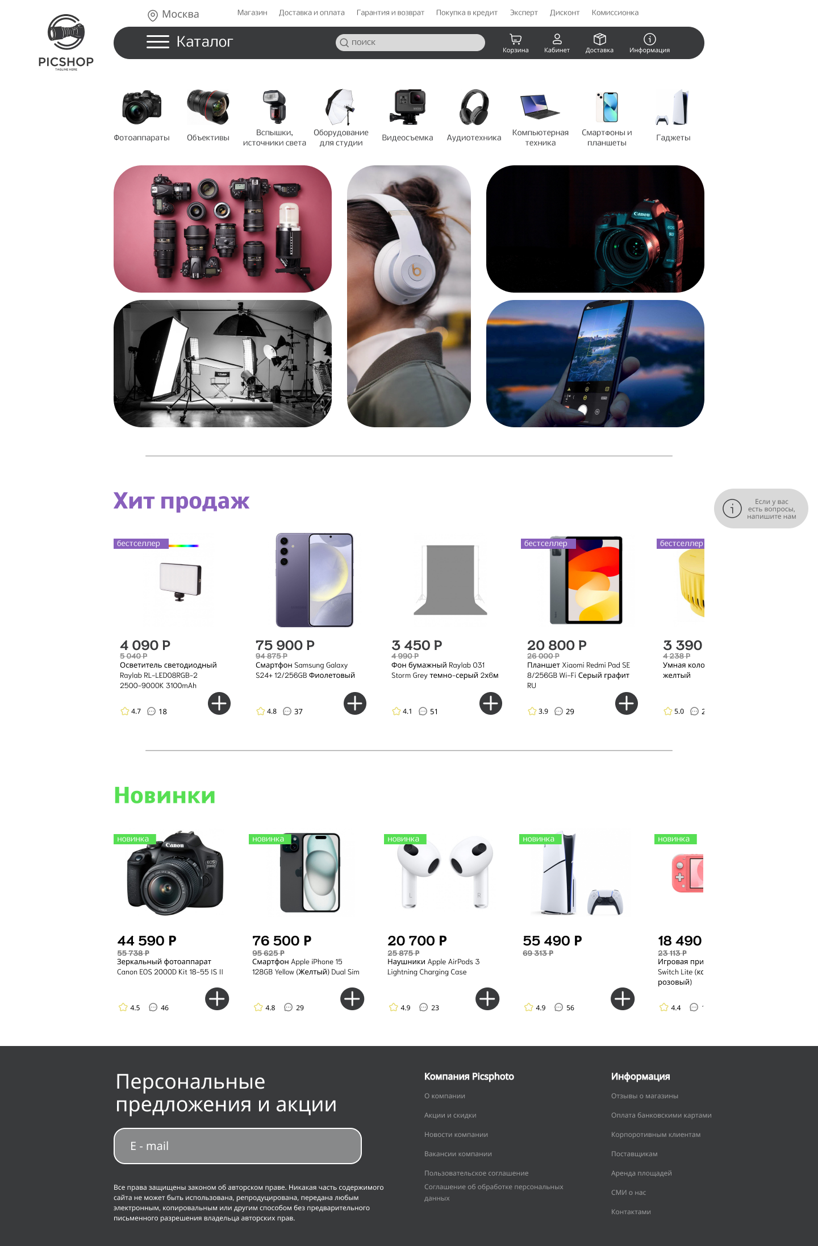Open the Каталог hamburger menu
Image resolution: width=818 pixels, height=1246 pixels.
point(158,41)
